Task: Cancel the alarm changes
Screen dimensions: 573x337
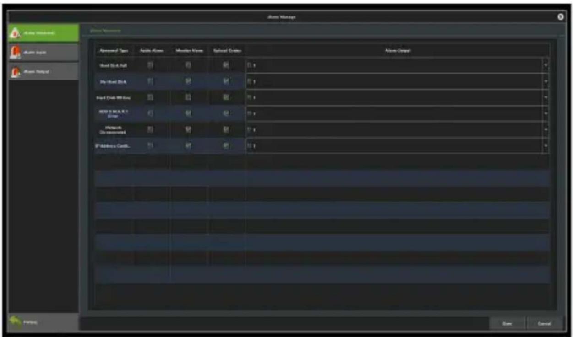Action: pyautogui.click(x=544, y=323)
